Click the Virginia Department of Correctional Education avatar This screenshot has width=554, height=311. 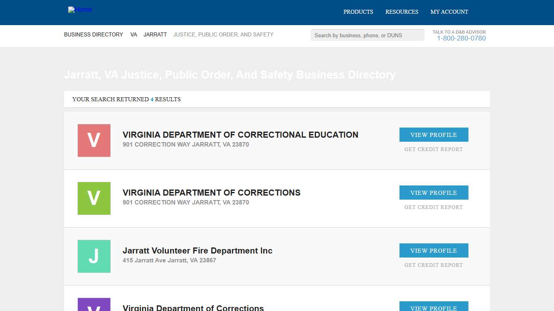pos(94,140)
